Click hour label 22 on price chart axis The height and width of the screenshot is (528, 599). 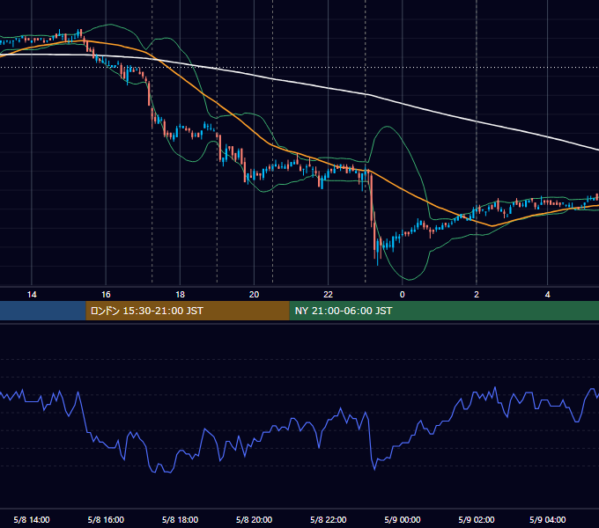tap(329, 294)
